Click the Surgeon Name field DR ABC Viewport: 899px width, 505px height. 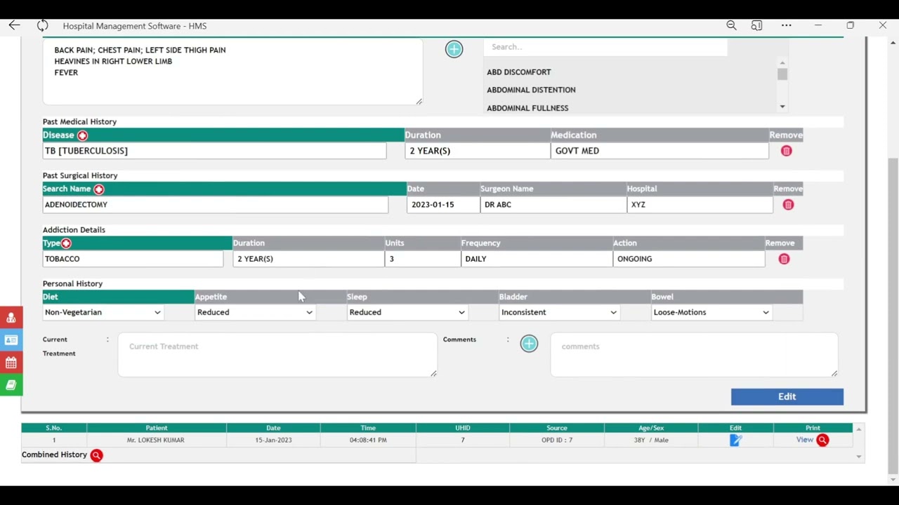click(553, 205)
